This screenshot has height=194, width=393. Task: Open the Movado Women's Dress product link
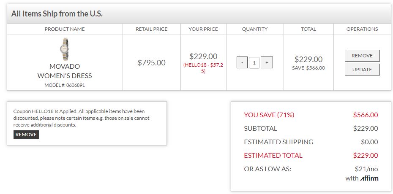(65, 71)
